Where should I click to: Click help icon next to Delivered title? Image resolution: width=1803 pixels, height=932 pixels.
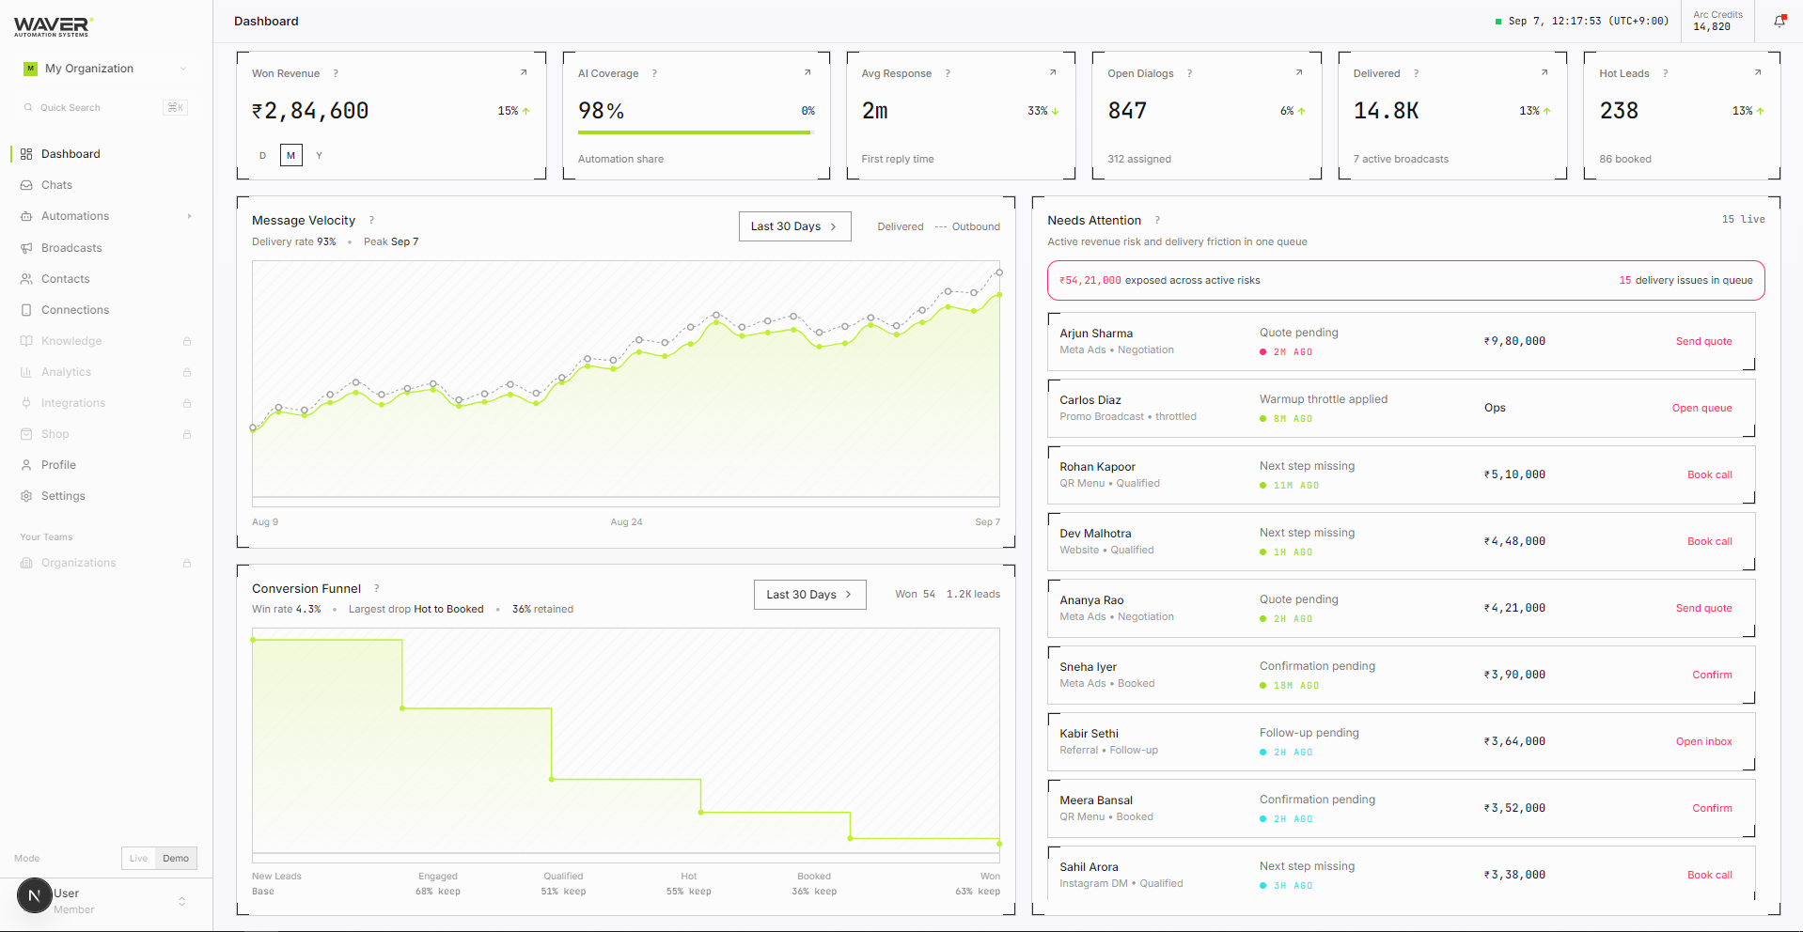click(x=1416, y=73)
